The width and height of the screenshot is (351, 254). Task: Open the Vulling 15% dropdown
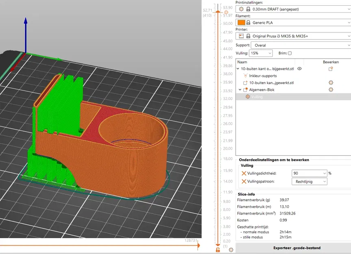pos(261,53)
